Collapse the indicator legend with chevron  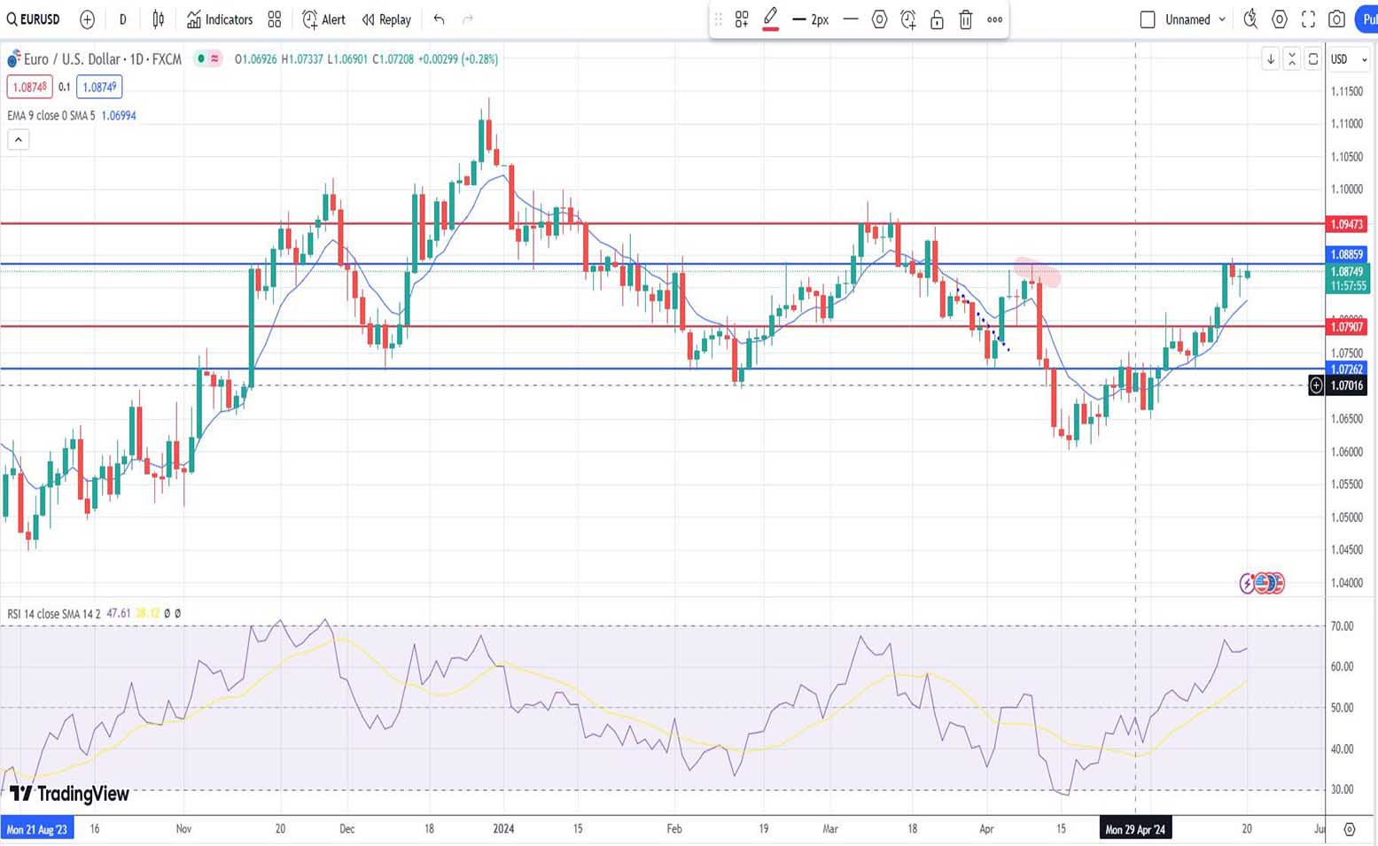tap(18, 140)
